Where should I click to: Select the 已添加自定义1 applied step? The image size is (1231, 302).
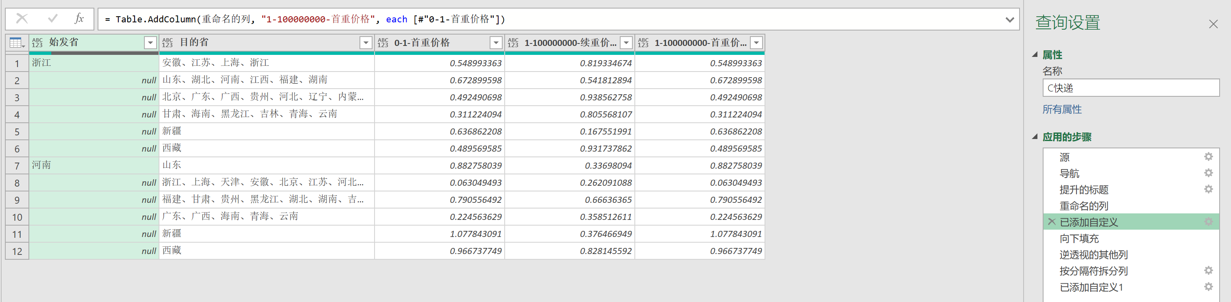click(x=1131, y=287)
